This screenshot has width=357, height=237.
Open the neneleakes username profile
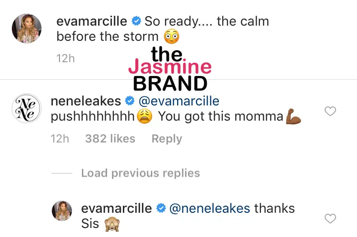tap(86, 101)
